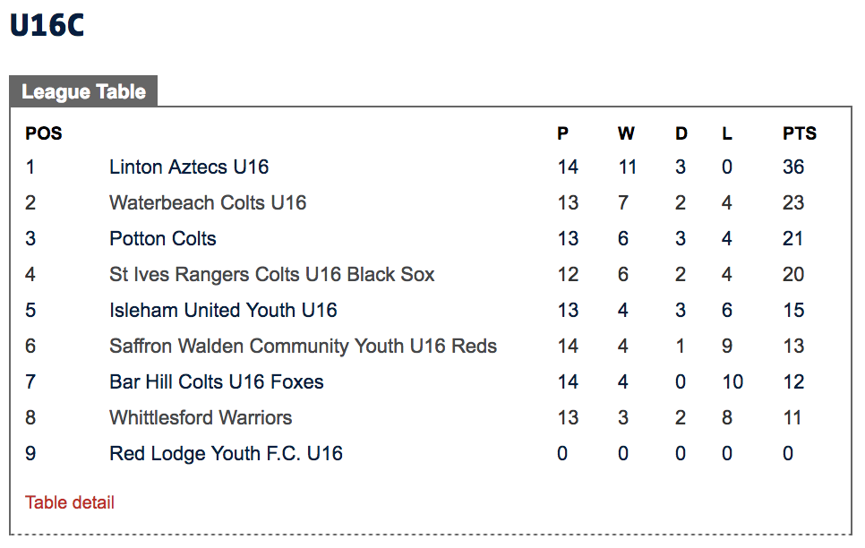The image size is (865, 548).
Task: Select the League Table tab
Action: [83, 91]
